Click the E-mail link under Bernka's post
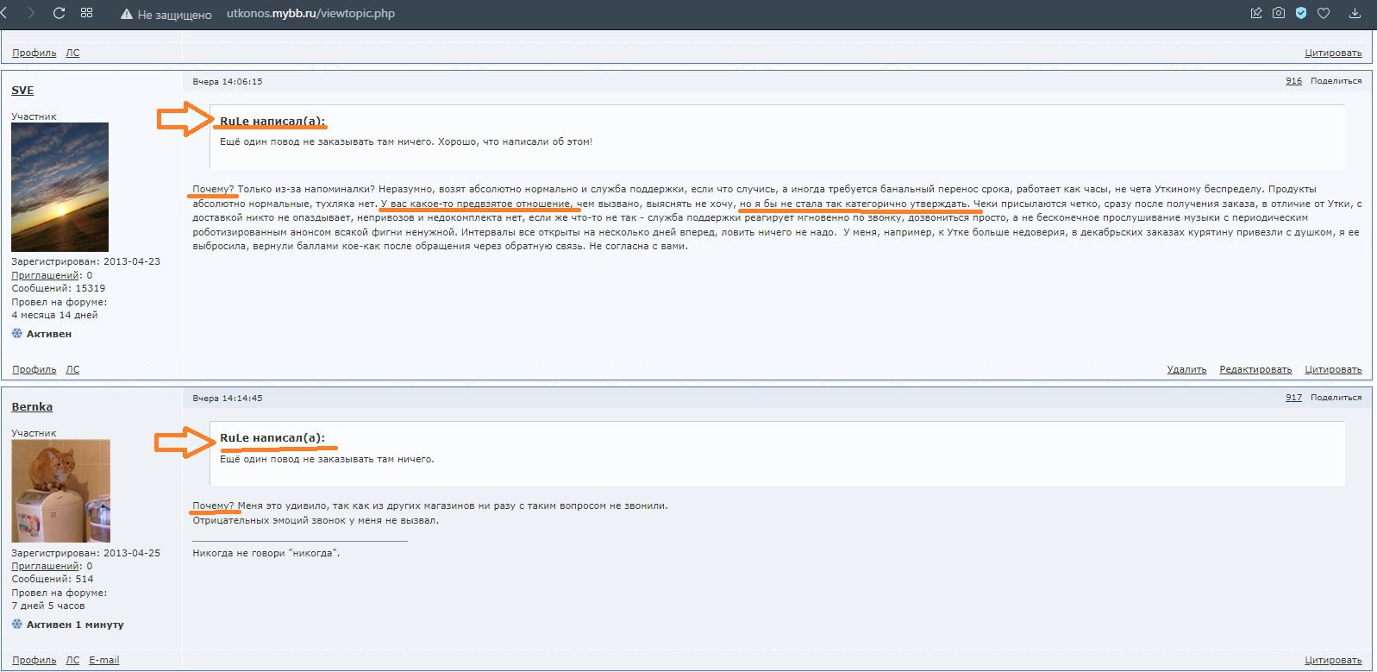1377x672 pixels. coord(104,660)
